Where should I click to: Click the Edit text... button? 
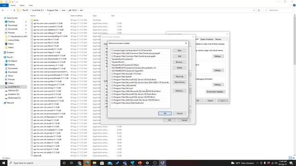tap(179, 91)
